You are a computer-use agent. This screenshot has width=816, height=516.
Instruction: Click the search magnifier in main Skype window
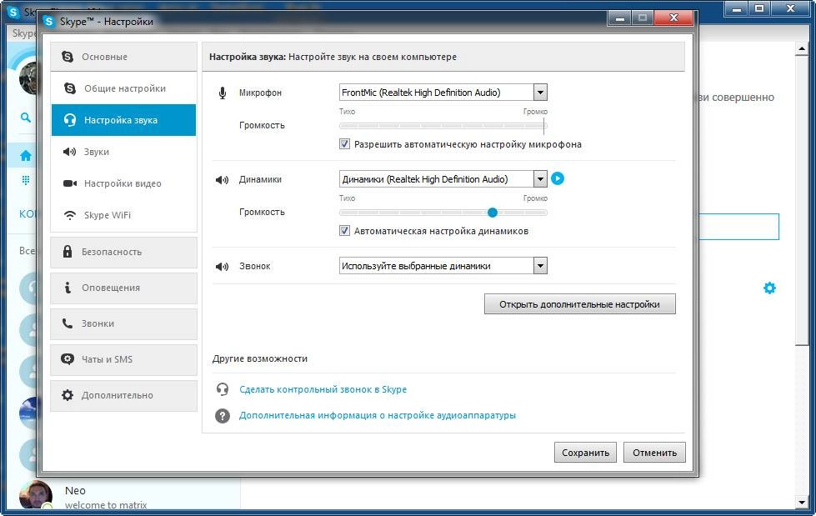tap(25, 118)
